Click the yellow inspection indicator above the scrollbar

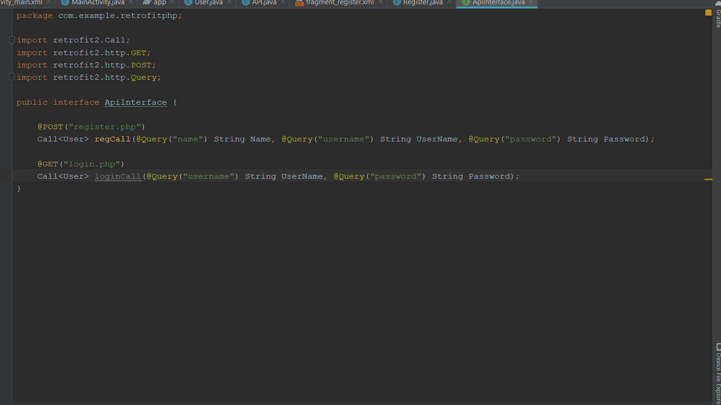point(707,12)
